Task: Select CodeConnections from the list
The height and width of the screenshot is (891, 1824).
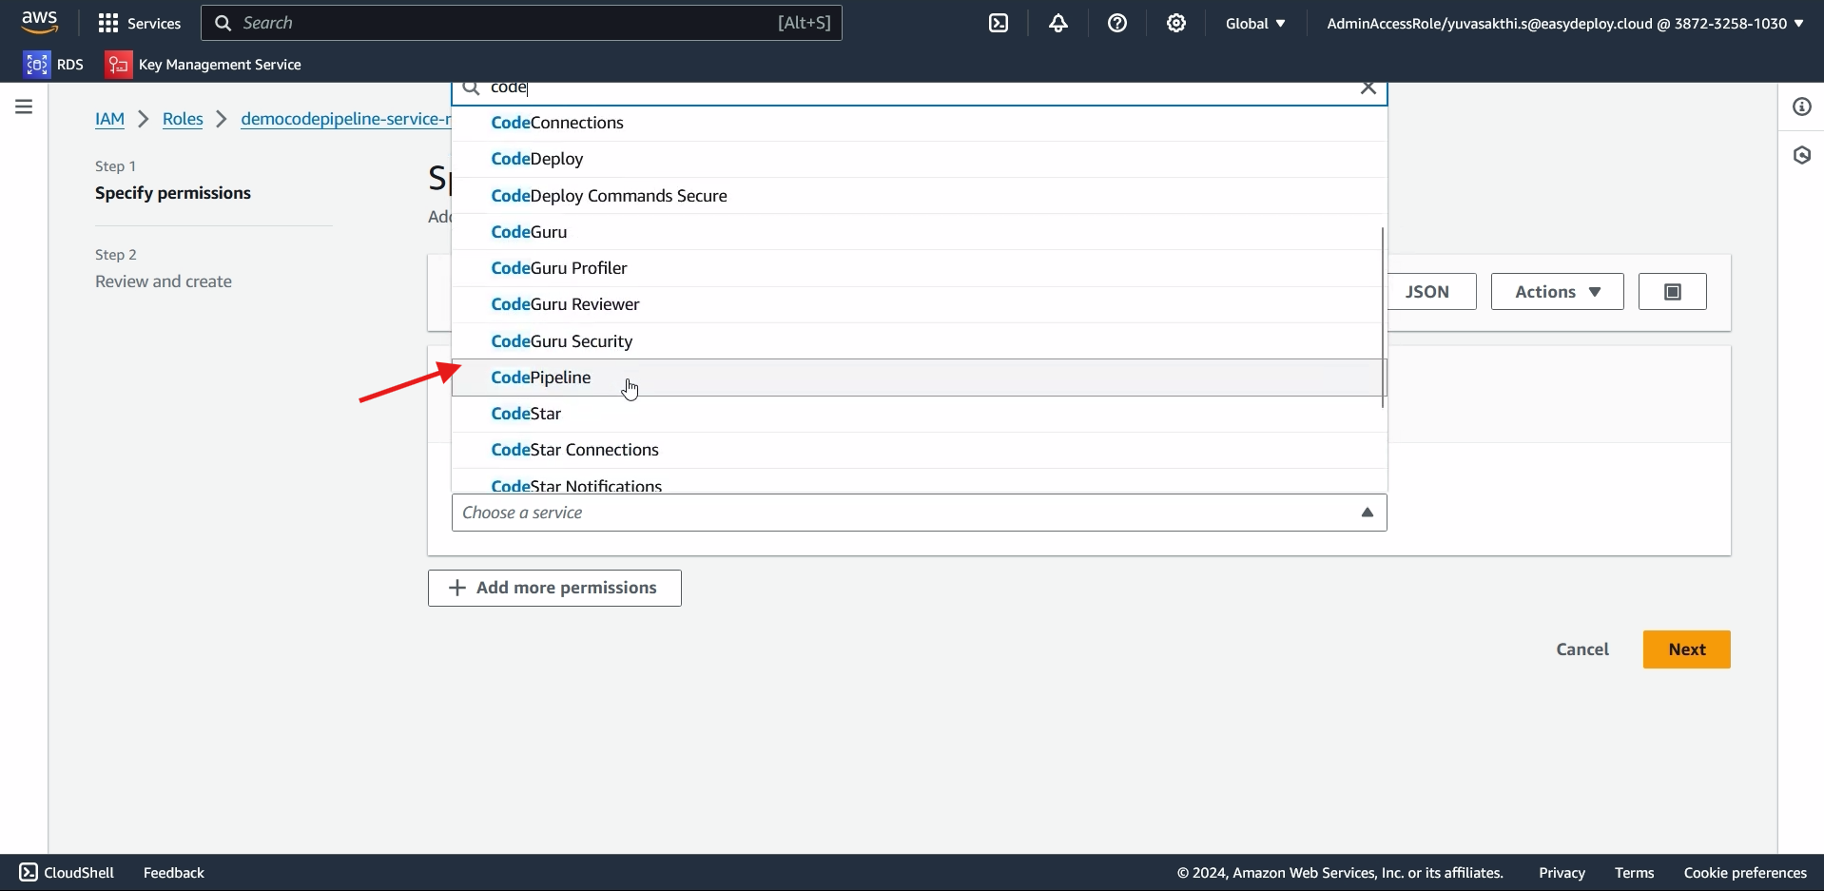Action: pos(919,123)
